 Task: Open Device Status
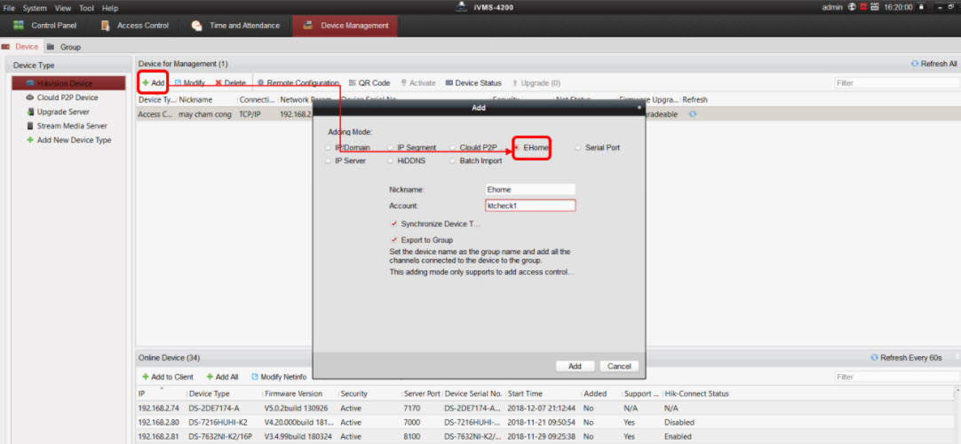pos(473,82)
